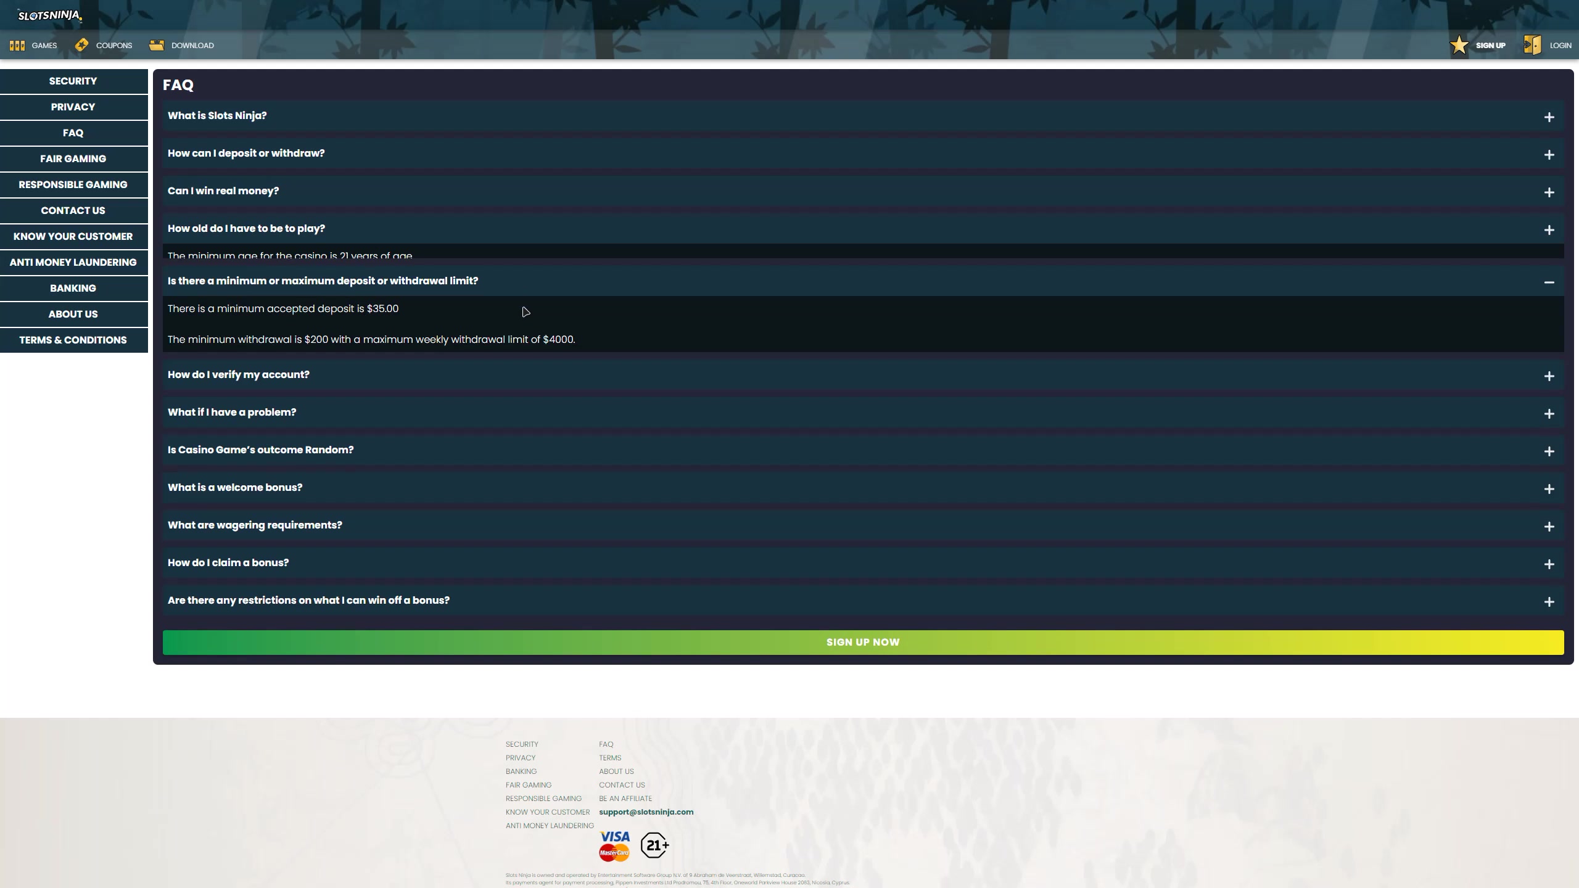Select Responsible Gaming sidebar item

click(x=73, y=185)
